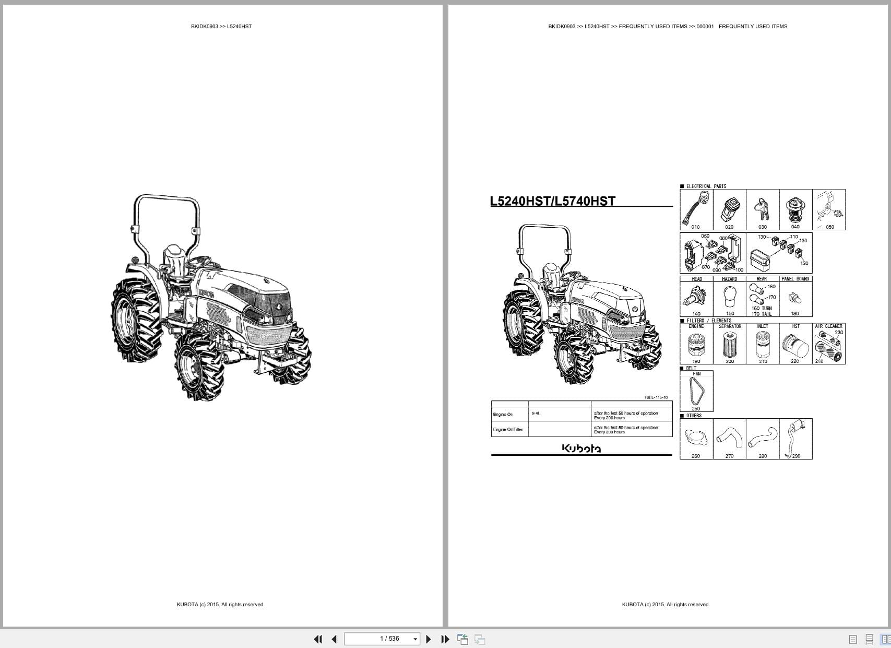Select SEPARATOR filter part 200
Screen dimensions: 891x648
(729, 344)
